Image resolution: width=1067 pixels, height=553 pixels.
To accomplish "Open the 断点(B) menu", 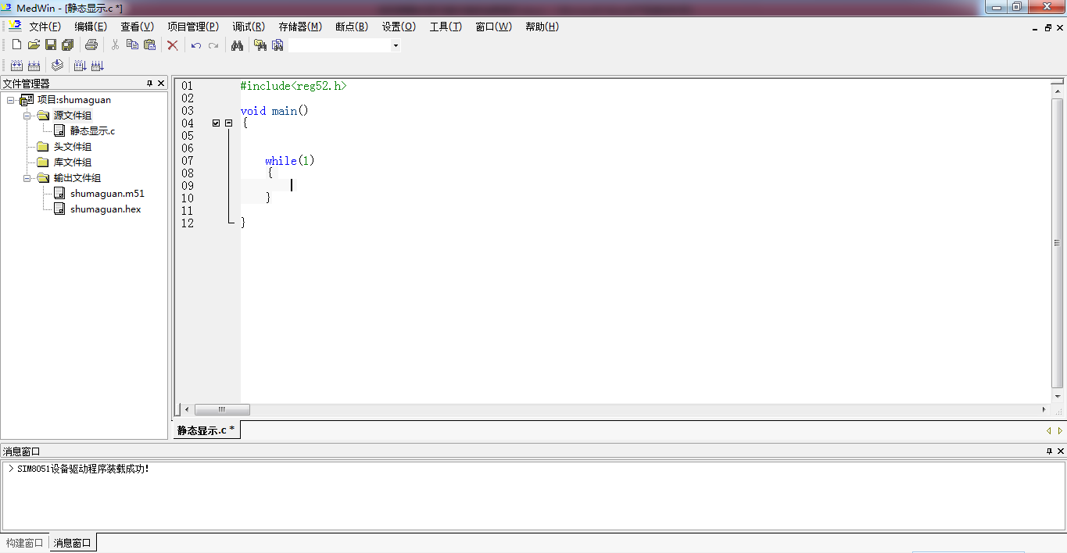I will (x=352, y=27).
